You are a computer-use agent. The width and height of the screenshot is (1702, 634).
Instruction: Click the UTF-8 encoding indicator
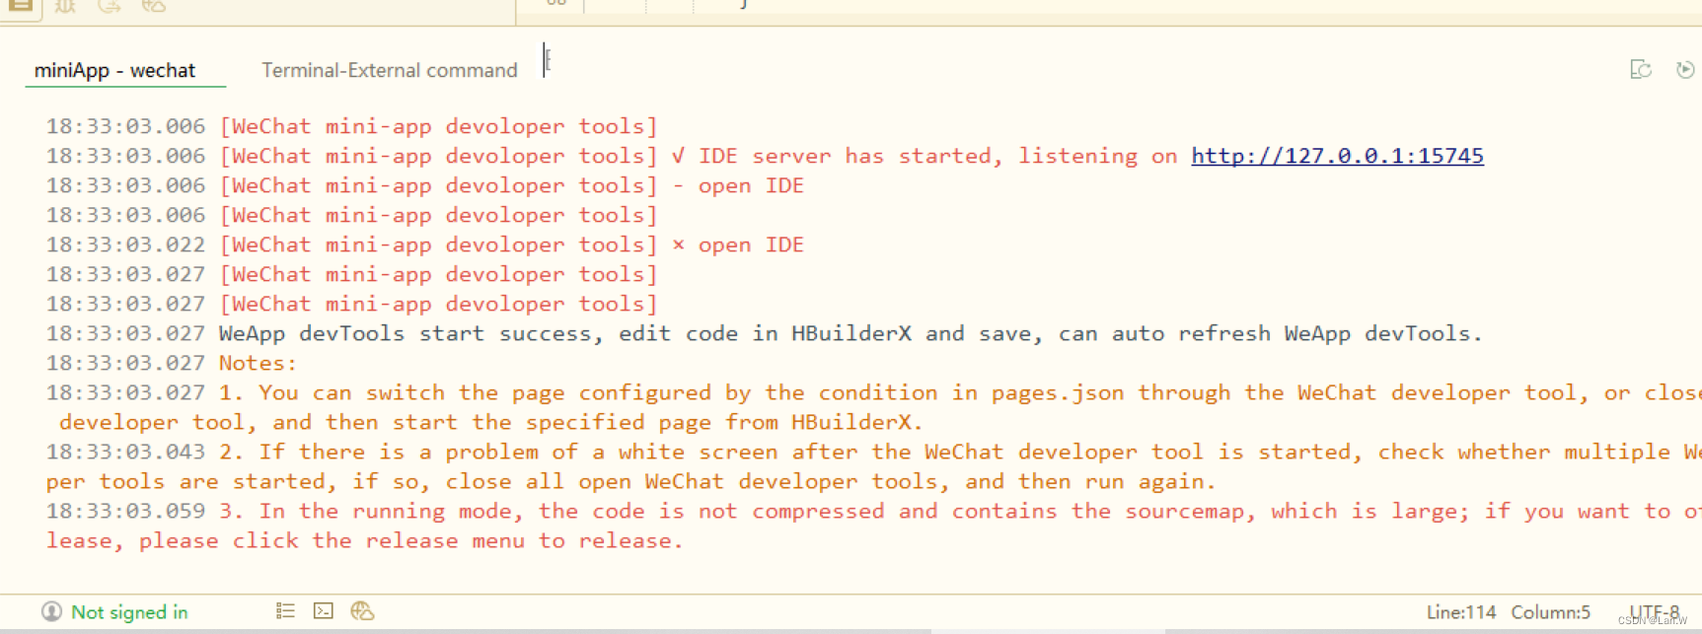click(1655, 611)
